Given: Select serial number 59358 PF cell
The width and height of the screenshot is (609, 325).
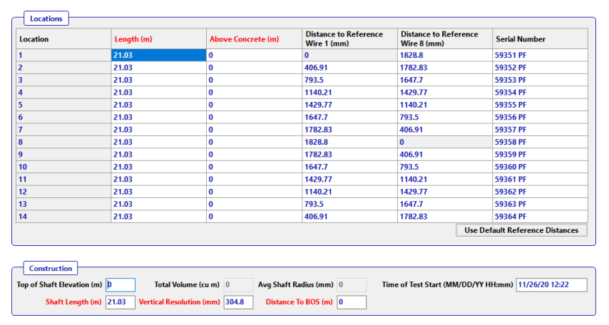Looking at the screenshot, I should click(539, 142).
